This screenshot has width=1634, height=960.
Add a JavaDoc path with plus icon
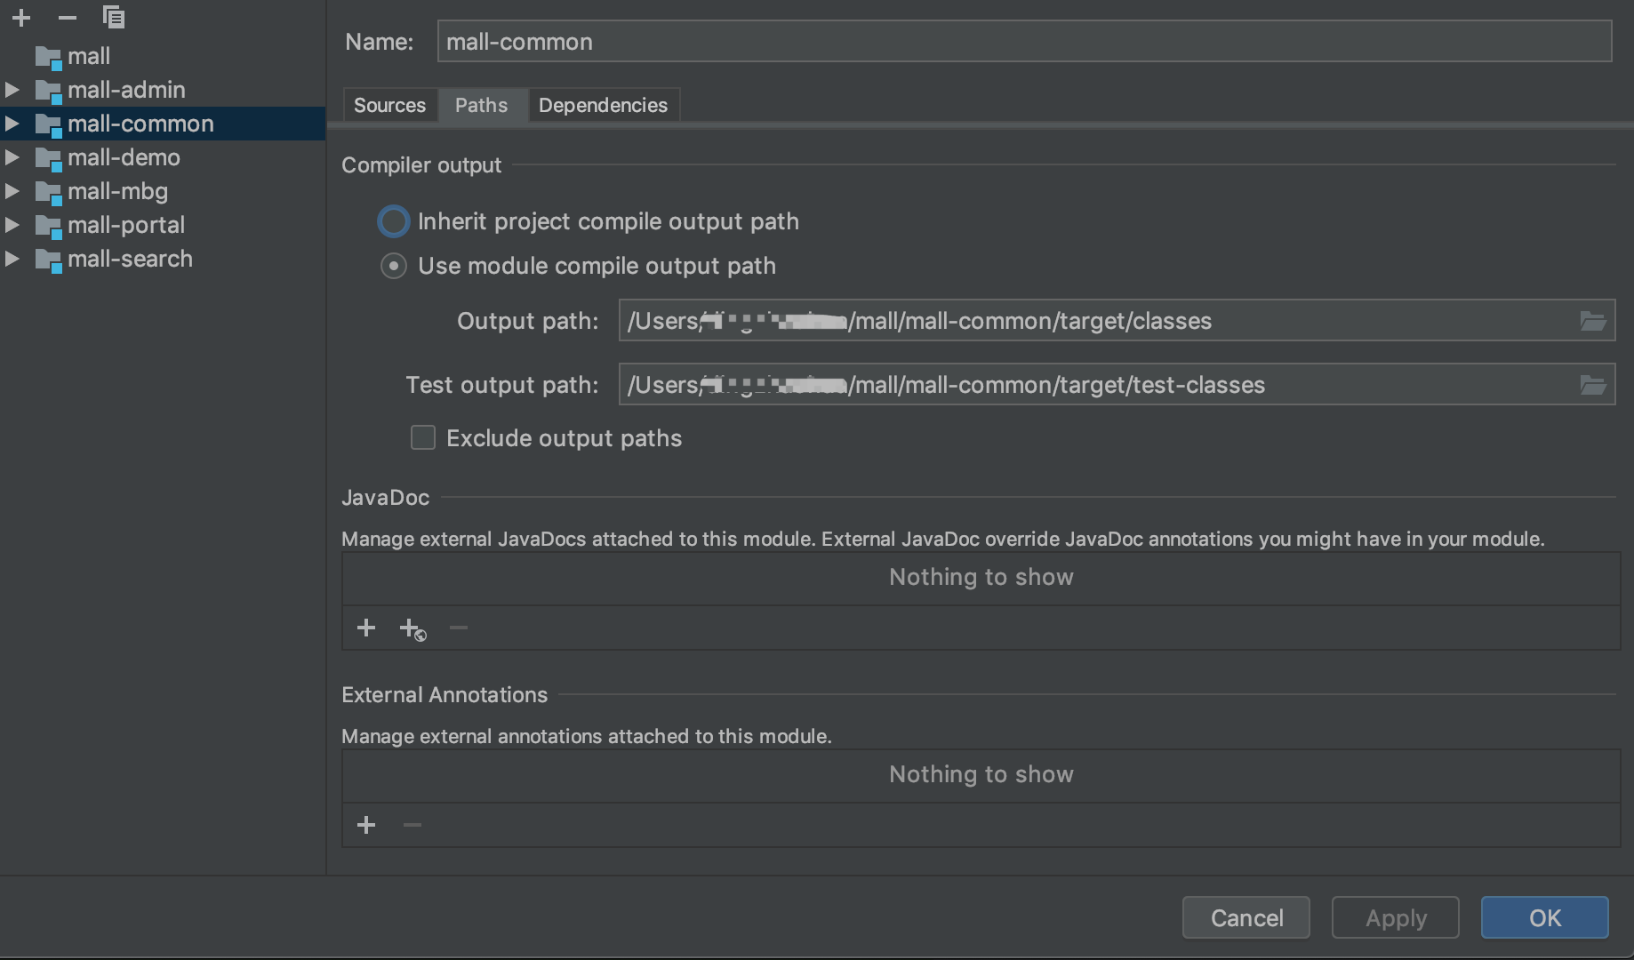pyautogui.click(x=365, y=628)
